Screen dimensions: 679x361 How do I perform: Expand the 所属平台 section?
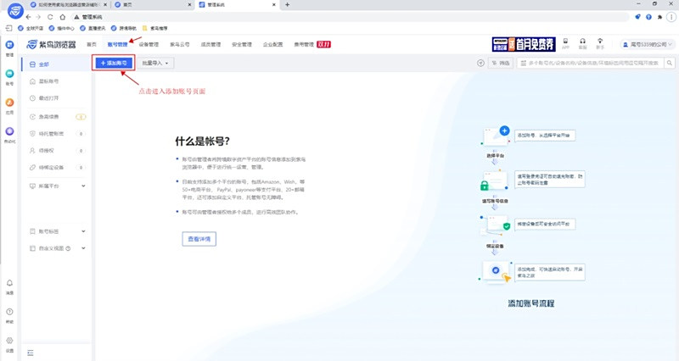click(x=82, y=185)
